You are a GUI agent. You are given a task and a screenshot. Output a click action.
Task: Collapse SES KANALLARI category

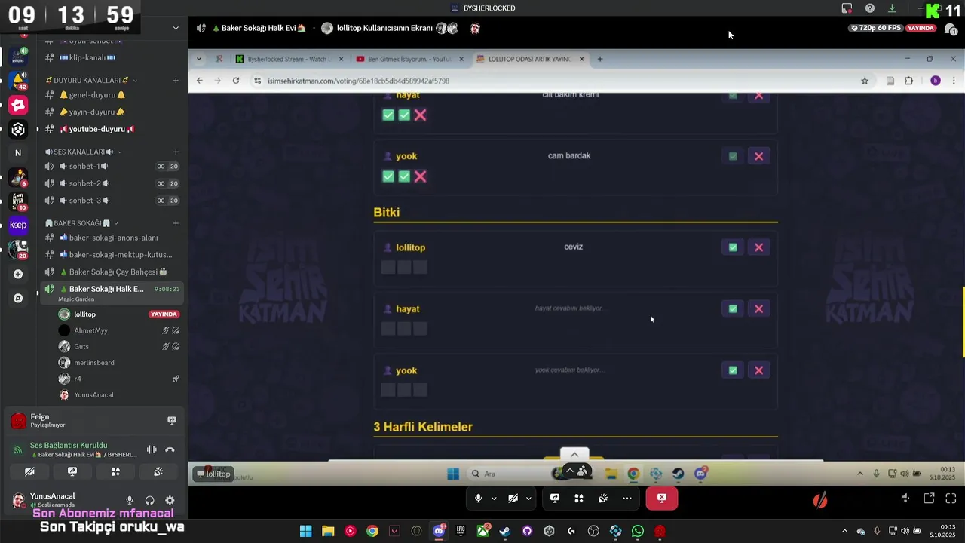pyautogui.click(x=84, y=152)
